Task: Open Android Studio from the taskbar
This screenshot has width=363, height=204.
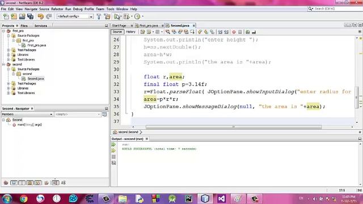Action: 172,199
